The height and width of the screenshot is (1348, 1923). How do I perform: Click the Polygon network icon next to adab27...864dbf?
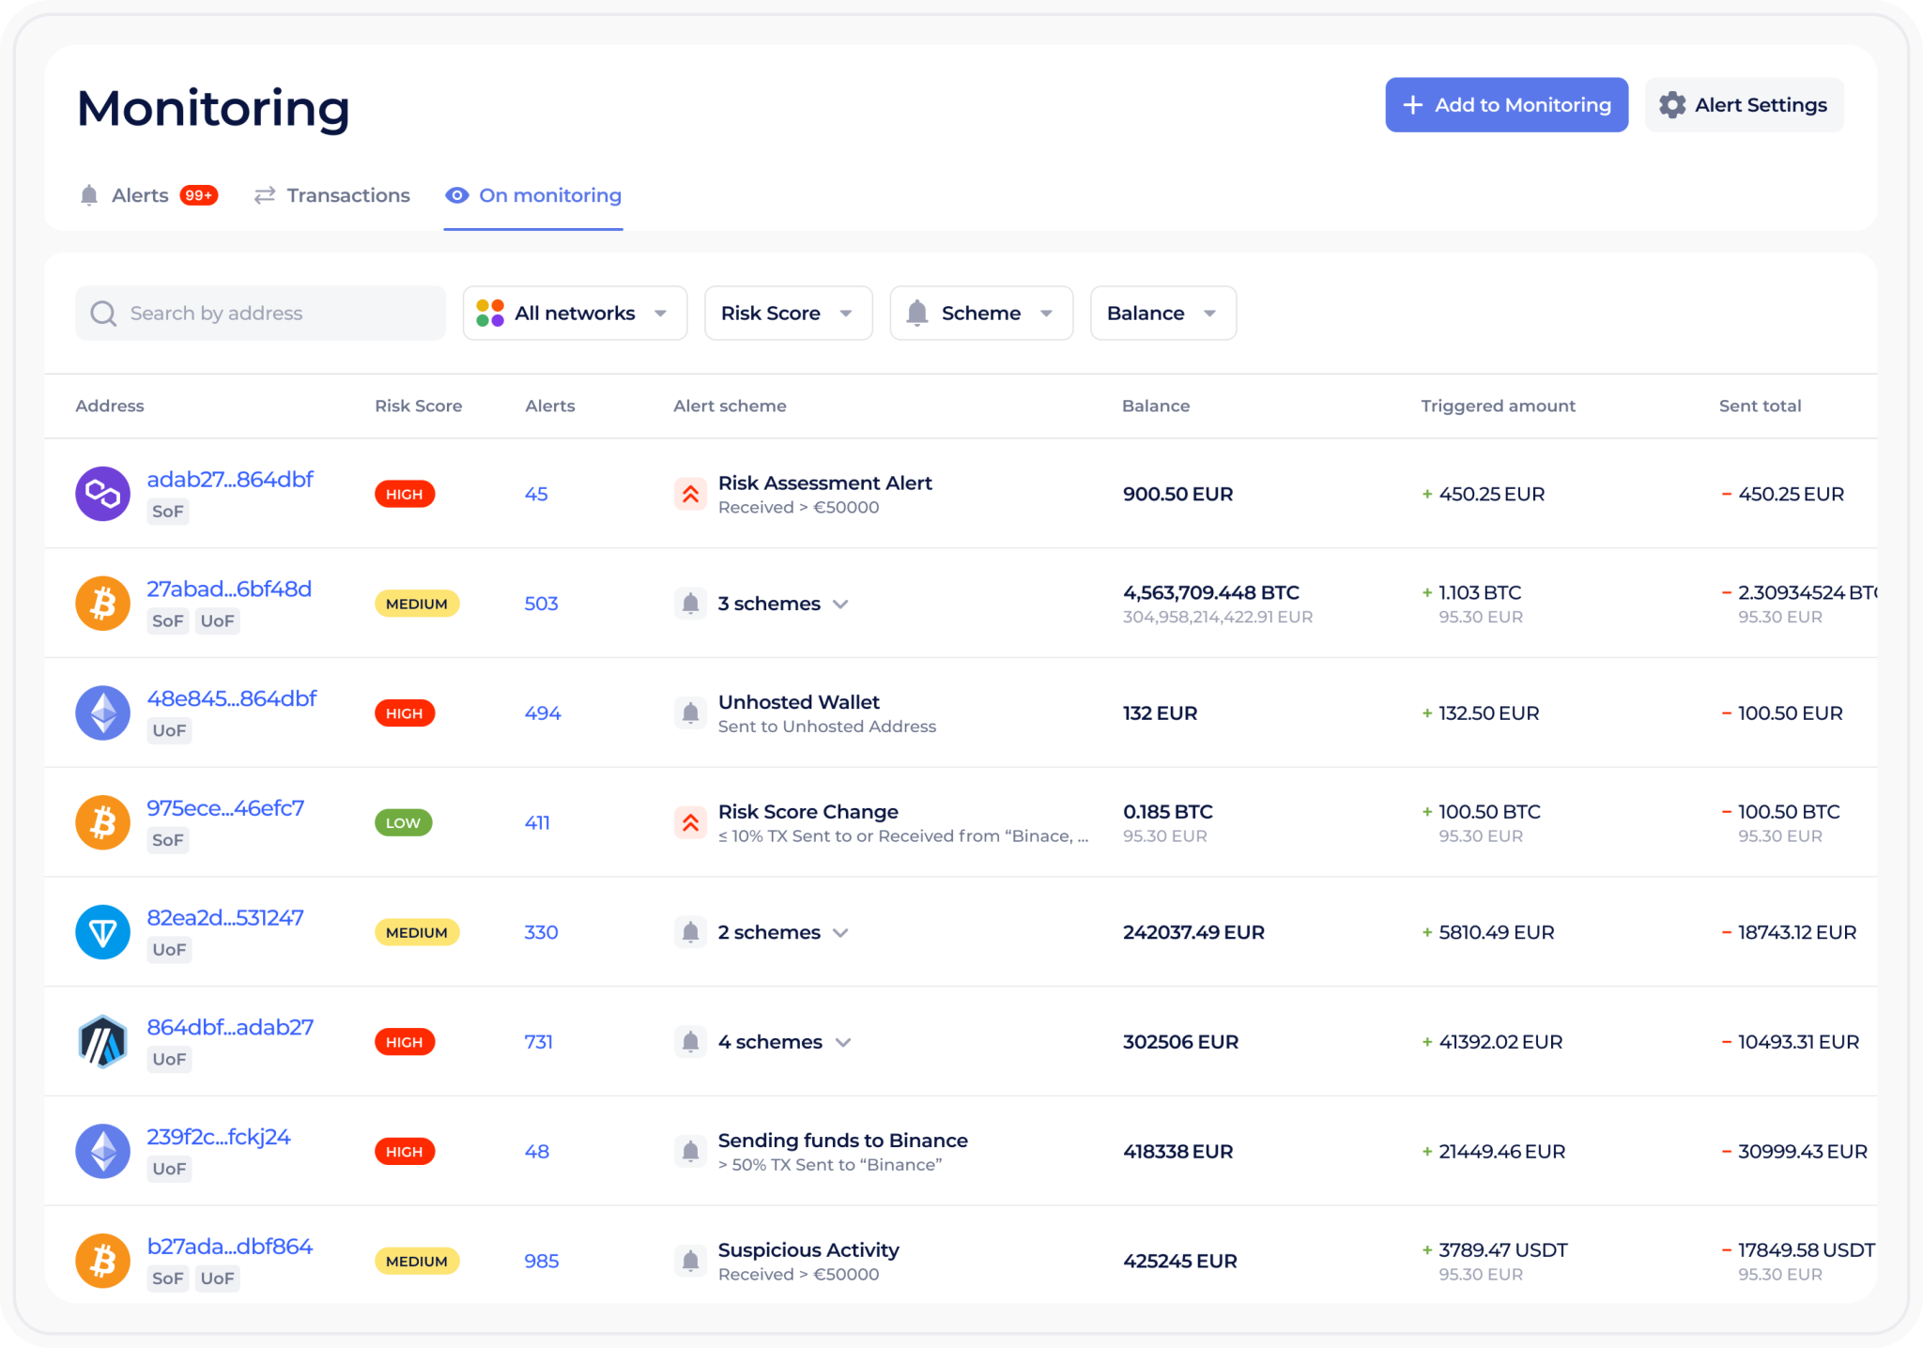tap(102, 494)
